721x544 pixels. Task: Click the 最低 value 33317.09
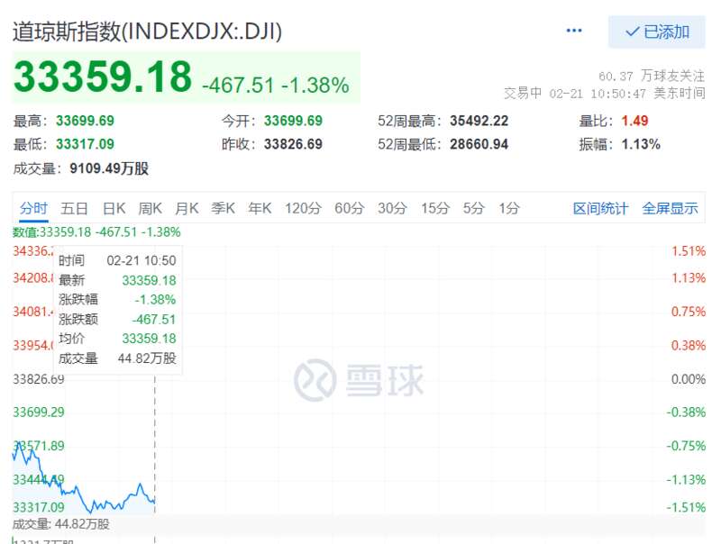85,144
